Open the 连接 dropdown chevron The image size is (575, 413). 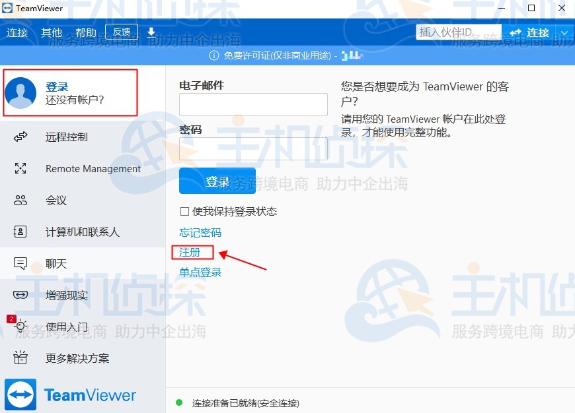[x=565, y=32]
